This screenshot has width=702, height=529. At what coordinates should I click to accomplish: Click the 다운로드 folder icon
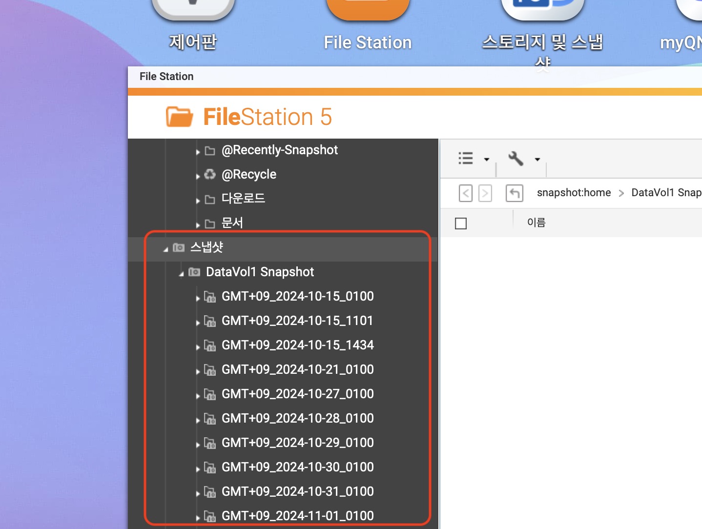(x=210, y=200)
